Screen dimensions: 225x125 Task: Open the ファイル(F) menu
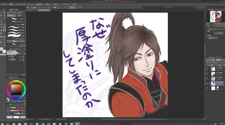pos(4,4)
